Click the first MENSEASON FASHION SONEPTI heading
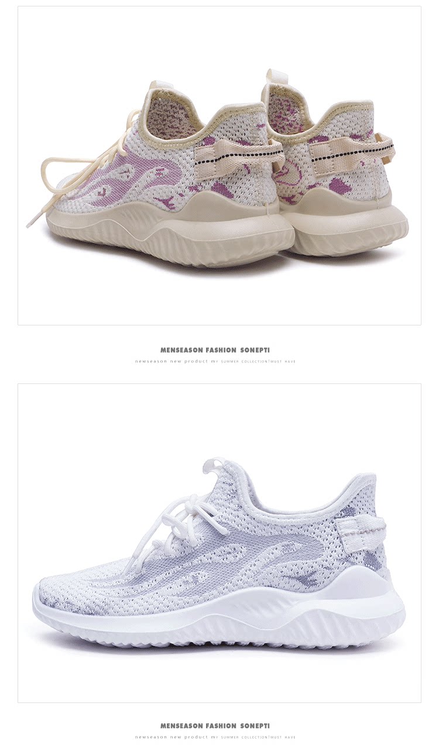439x751 pixels. tap(215, 350)
